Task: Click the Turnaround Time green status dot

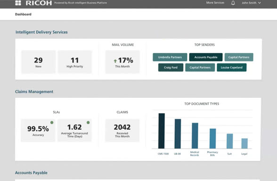Action: coord(88,123)
